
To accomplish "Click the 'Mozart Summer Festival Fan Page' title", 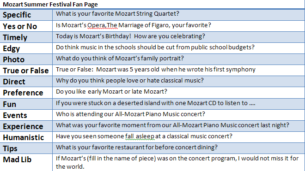I will (50, 4).
